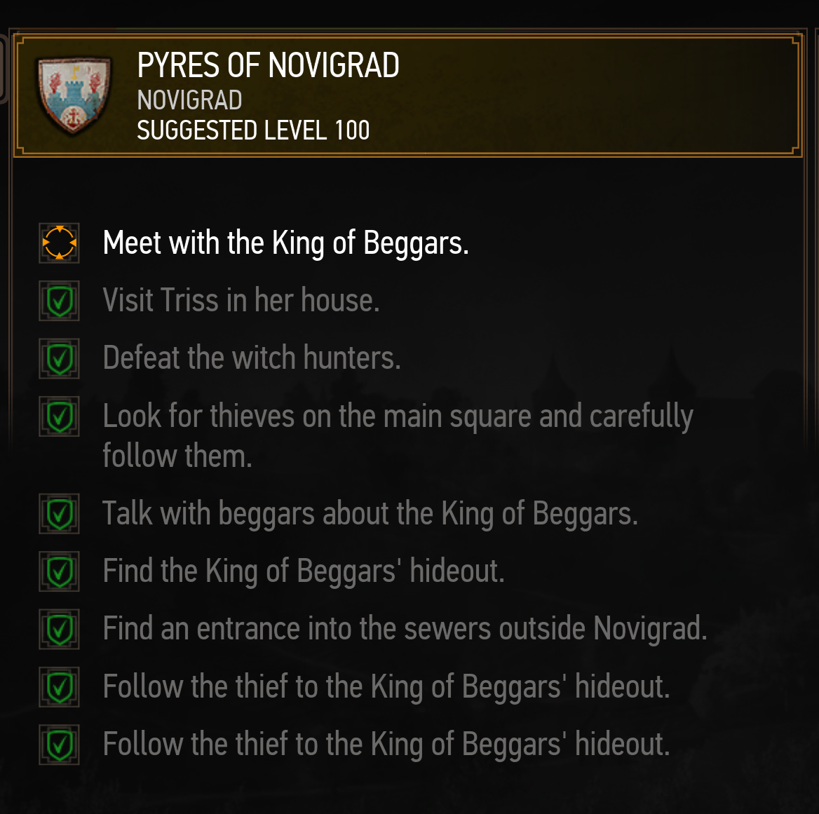Select Defeat the witch hunters objective
819x814 pixels.
pyautogui.click(x=252, y=358)
